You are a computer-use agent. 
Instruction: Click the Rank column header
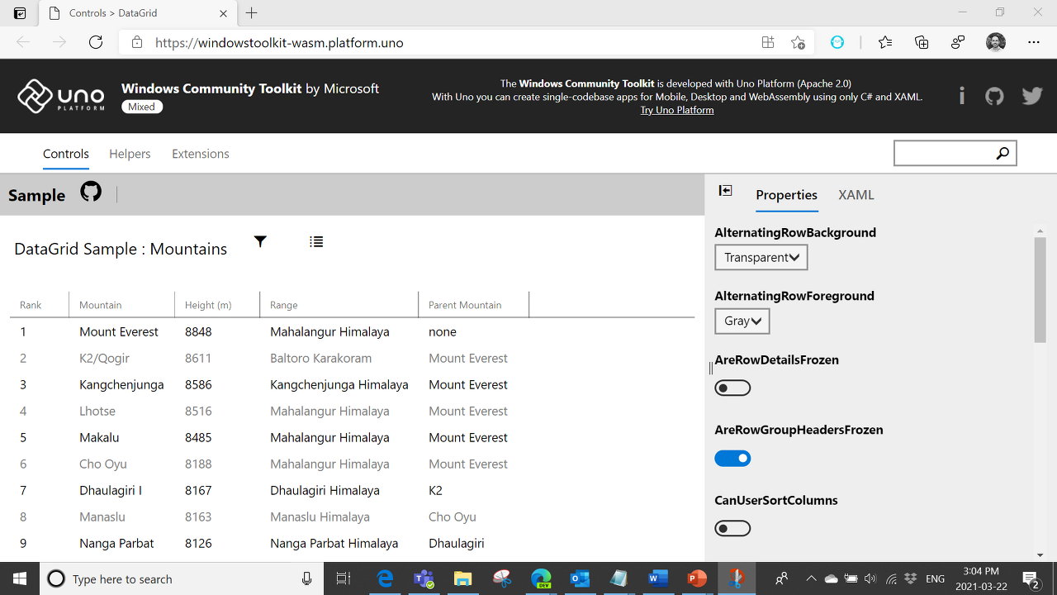pyautogui.click(x=40, y=305)
